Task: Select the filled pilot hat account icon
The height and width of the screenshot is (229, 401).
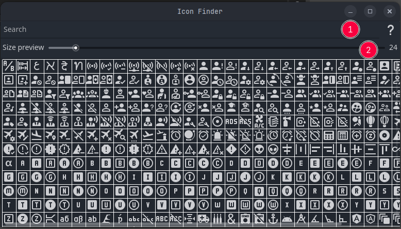Action: click(51, 122)
